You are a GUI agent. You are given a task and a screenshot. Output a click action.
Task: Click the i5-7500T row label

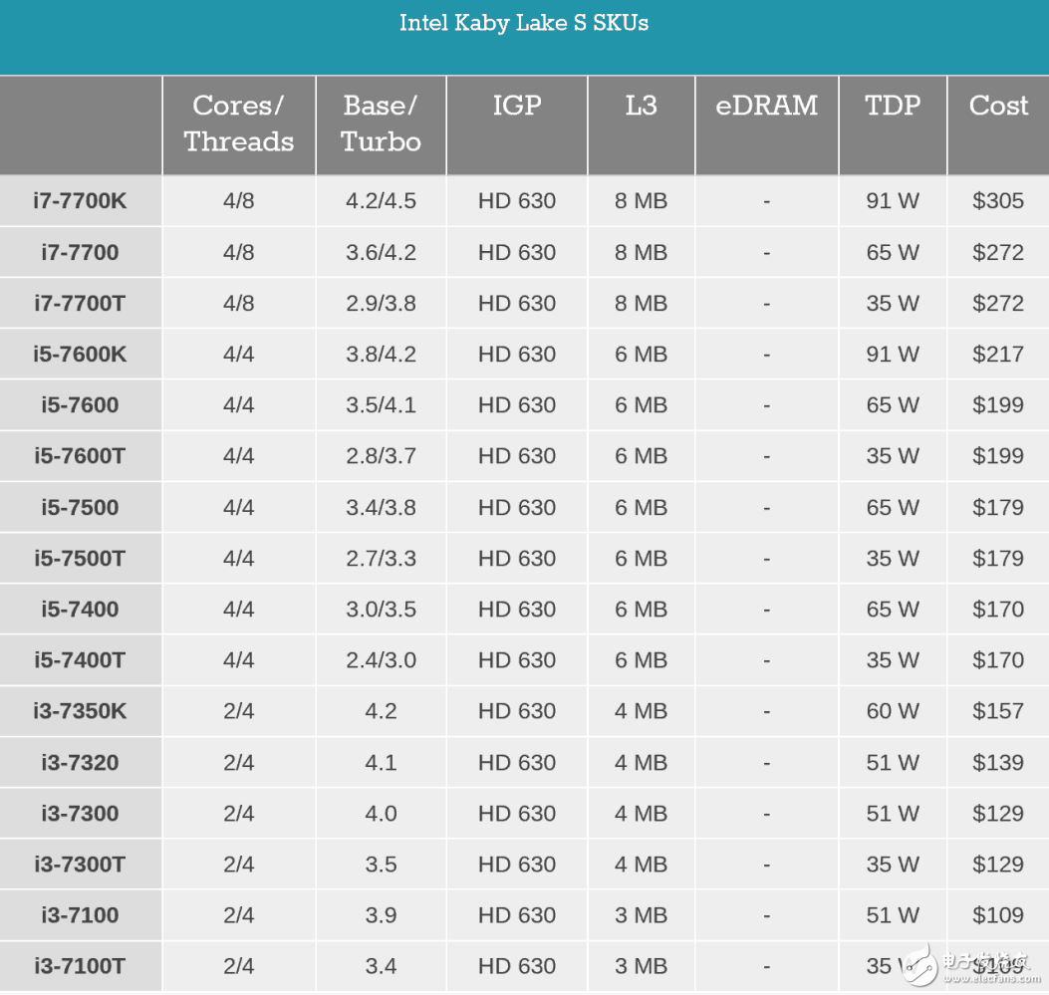tap(80, 559)
